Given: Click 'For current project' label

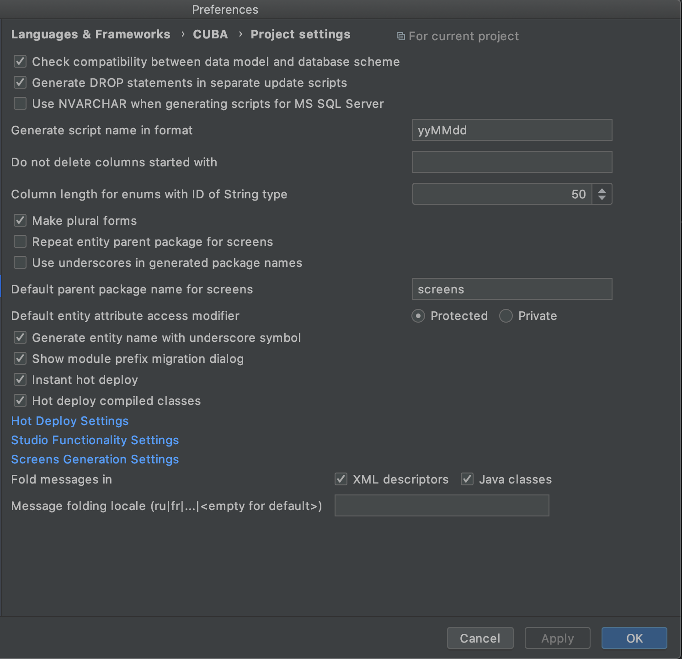Looking at the screenshot, I should pyautogui.click(x=464, y=36).
